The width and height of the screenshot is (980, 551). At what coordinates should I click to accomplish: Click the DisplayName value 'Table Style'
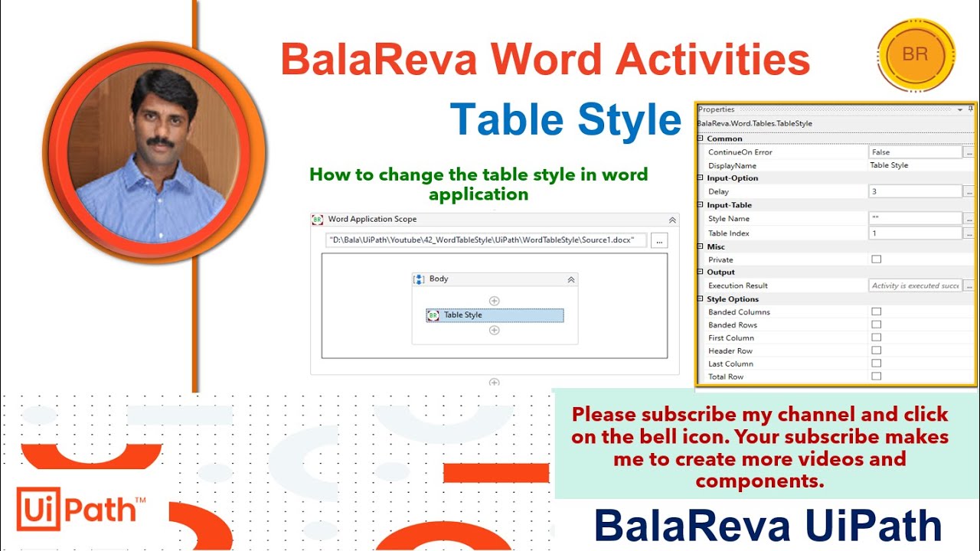pos(889,165)
